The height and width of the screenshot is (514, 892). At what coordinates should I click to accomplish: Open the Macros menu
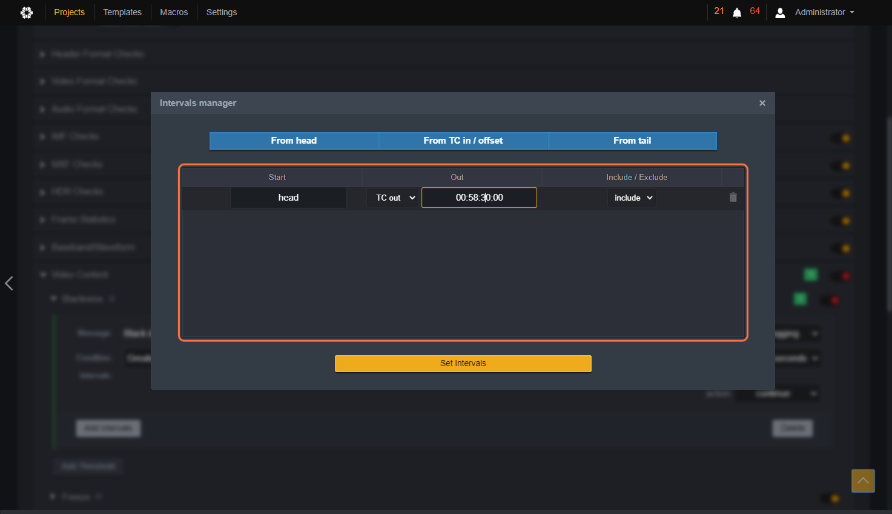click(x=174, y=12)
